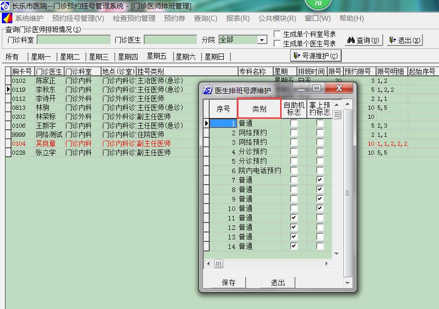Viewport: 439px width, 309px height.
Task: Select 院内电话预约 category cell
Action: (259, 170)
